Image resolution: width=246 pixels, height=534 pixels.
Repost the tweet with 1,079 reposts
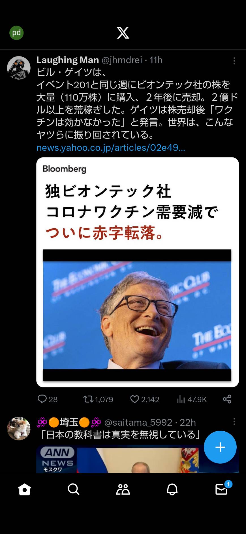tap(98, 399)
